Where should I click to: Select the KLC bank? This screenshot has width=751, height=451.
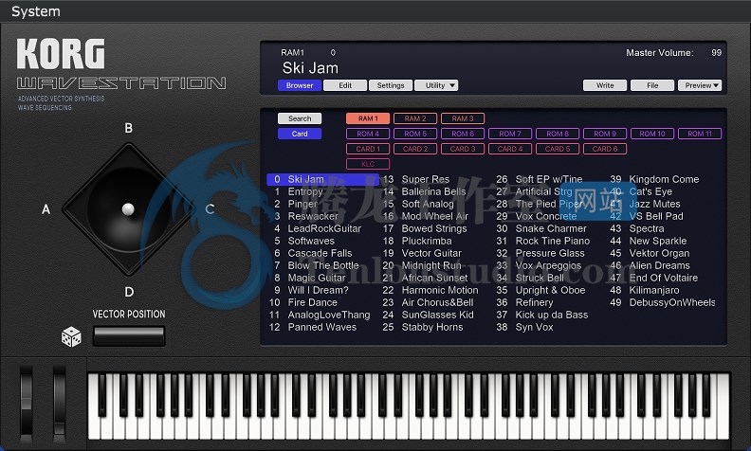pyautogui.click(x=368, y=164)
